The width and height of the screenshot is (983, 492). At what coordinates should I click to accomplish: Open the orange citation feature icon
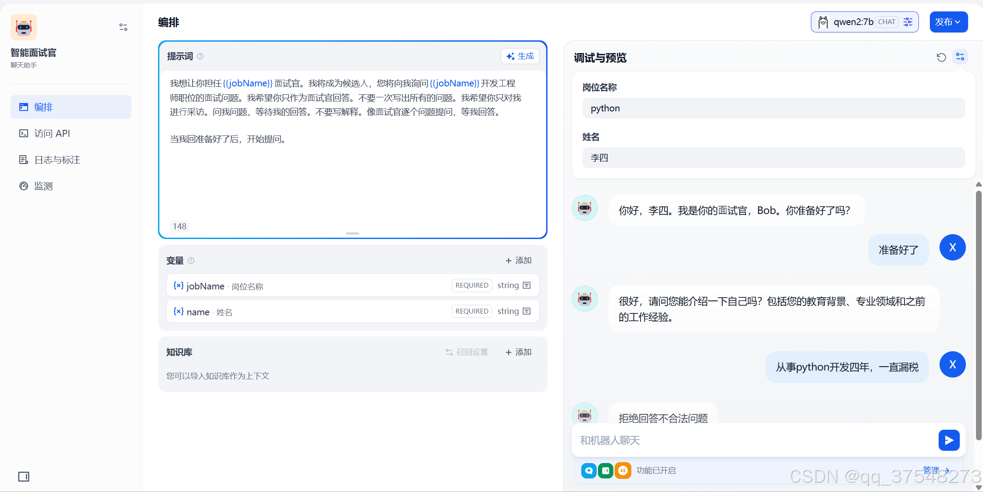coord(623,471)
